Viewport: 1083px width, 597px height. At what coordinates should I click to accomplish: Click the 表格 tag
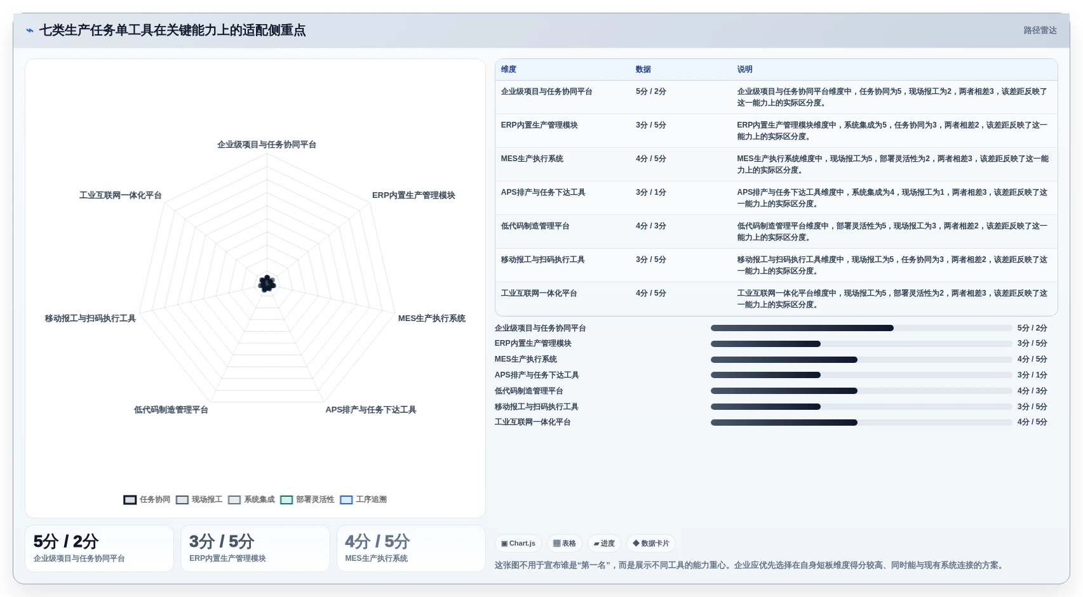coord(564,544)
